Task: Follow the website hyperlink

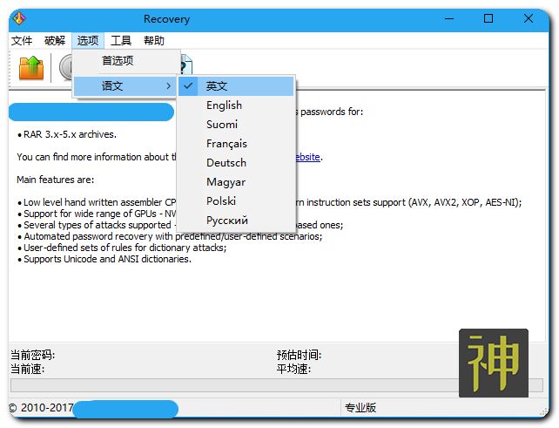Action: [307, 157]
